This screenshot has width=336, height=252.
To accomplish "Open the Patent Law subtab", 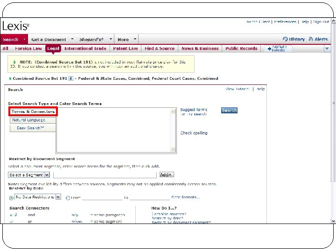I will coord(126,49).
